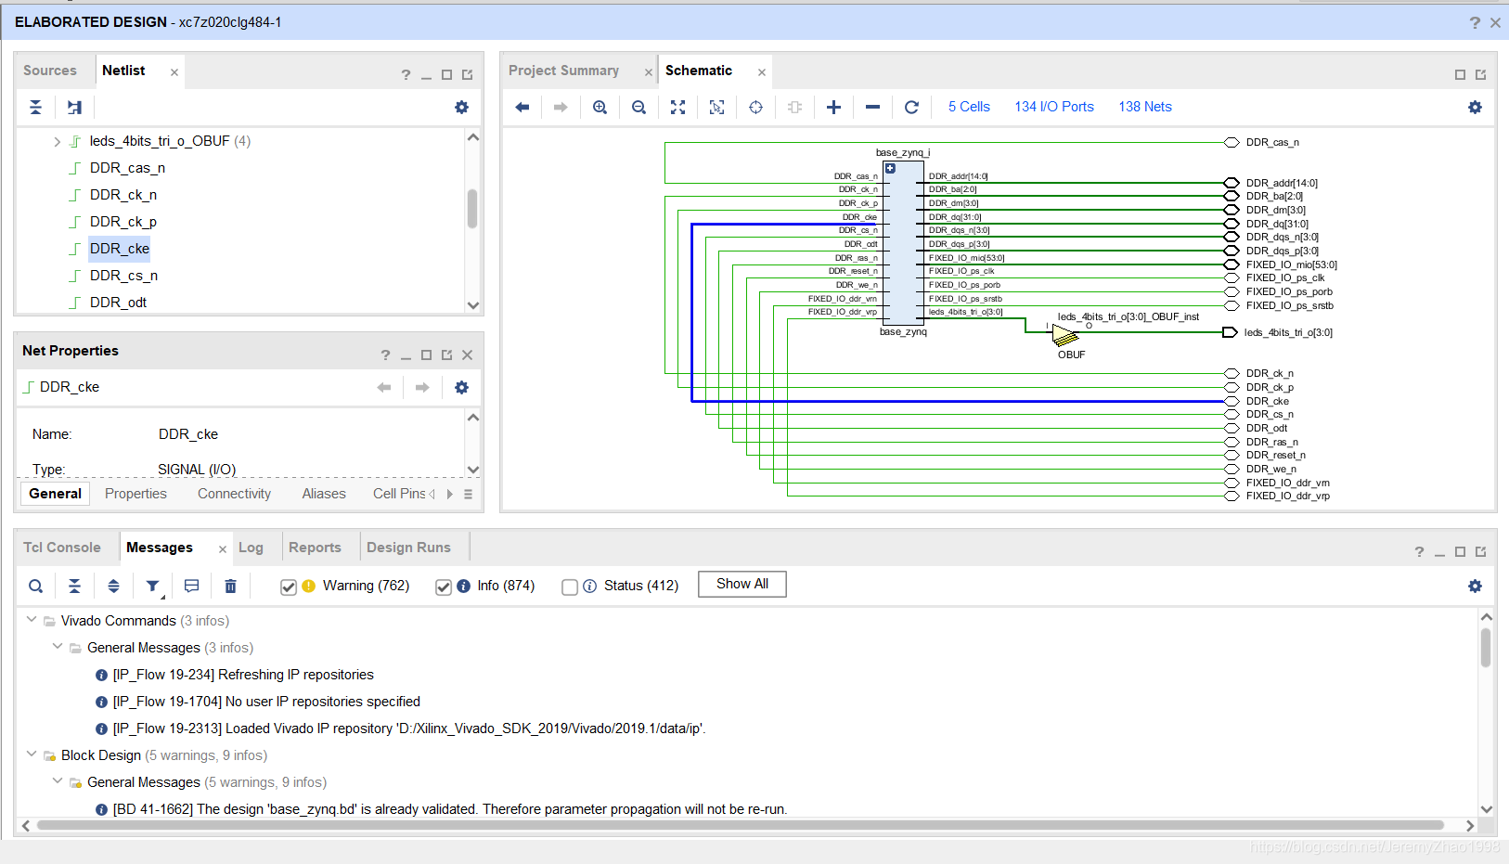Open the Reports tab

(315, 548)
